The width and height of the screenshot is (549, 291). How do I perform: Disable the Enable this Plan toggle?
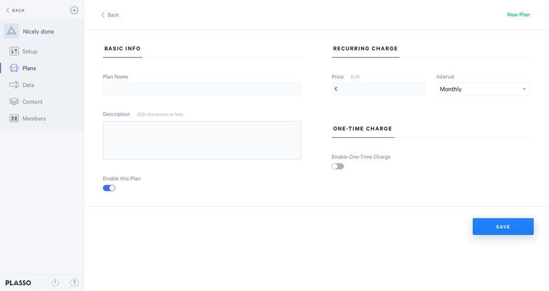tap(109, 188)
